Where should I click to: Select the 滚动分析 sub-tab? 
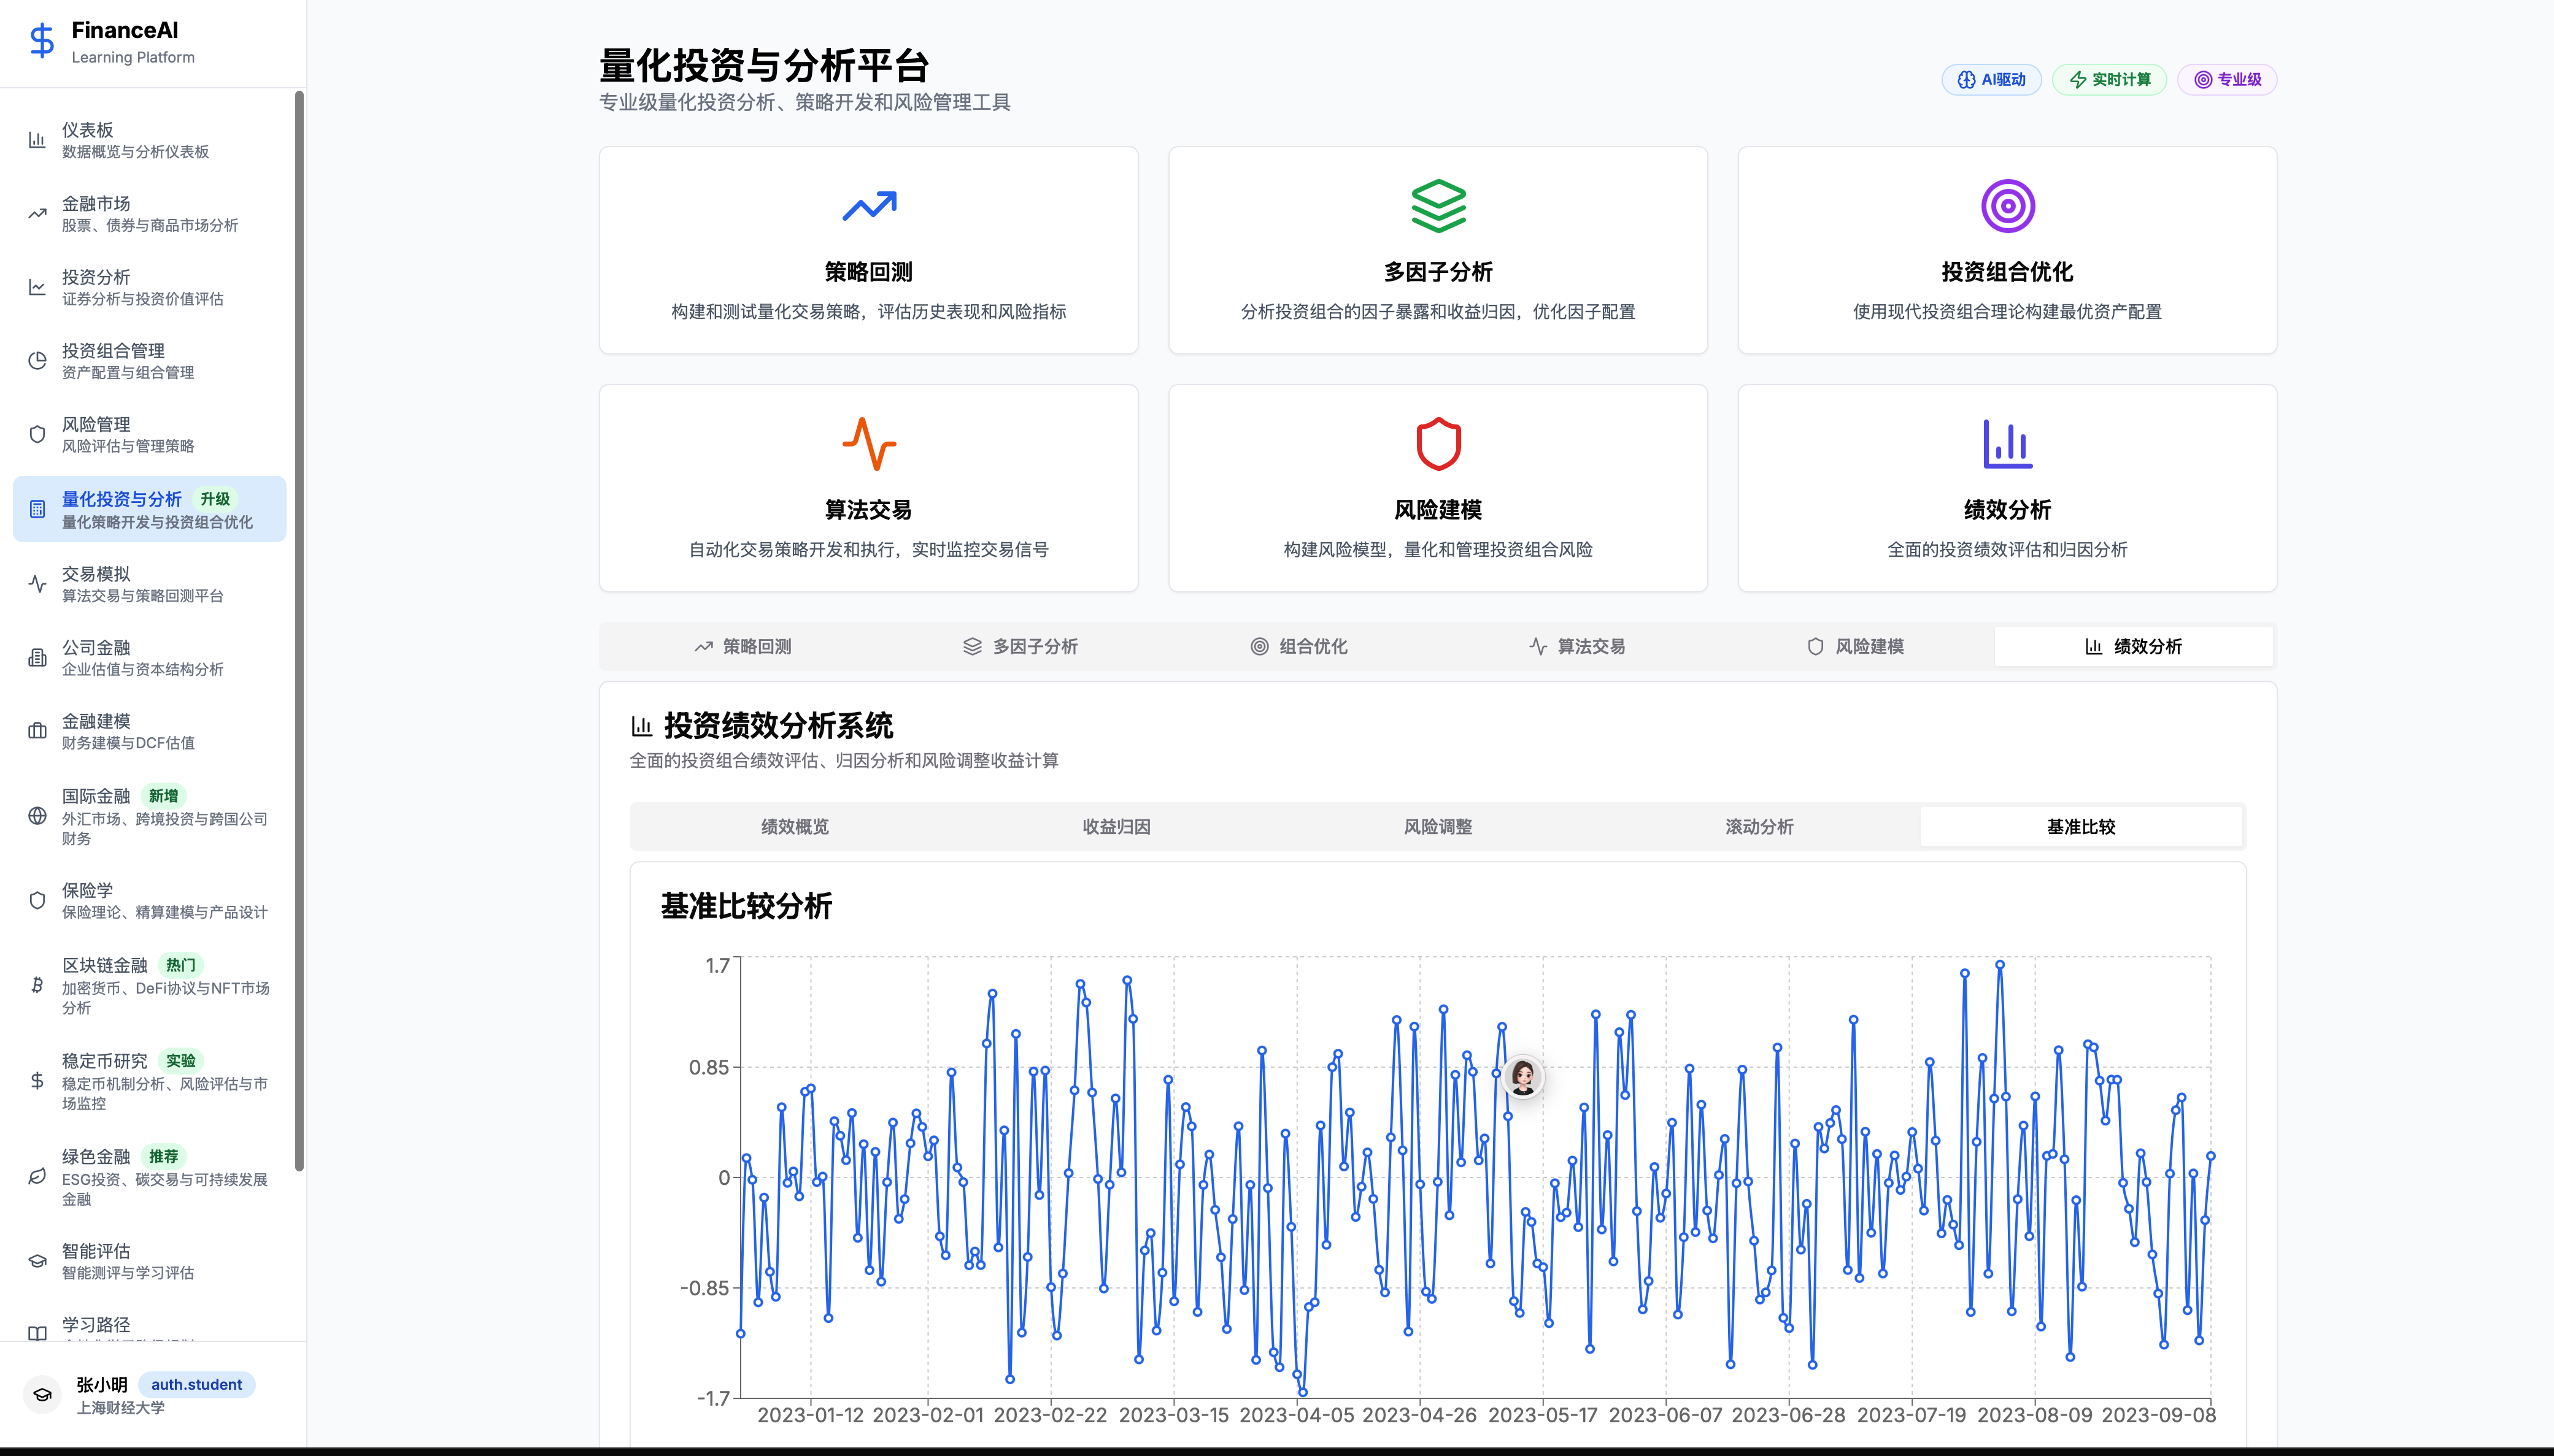[x=1759, y=827]
